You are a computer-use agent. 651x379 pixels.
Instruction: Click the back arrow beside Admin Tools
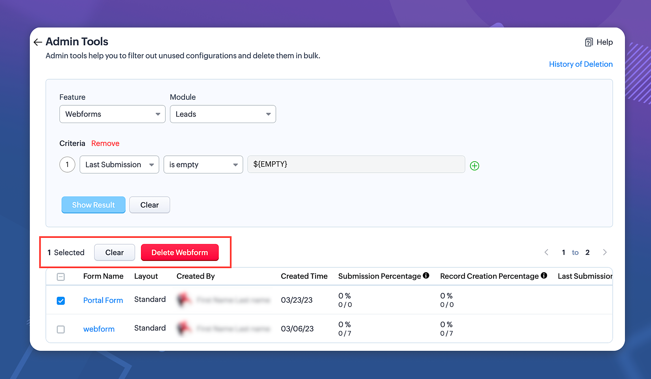coord(38,42)
